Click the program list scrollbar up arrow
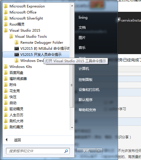141x160 pixels. [x=72, y=6]
